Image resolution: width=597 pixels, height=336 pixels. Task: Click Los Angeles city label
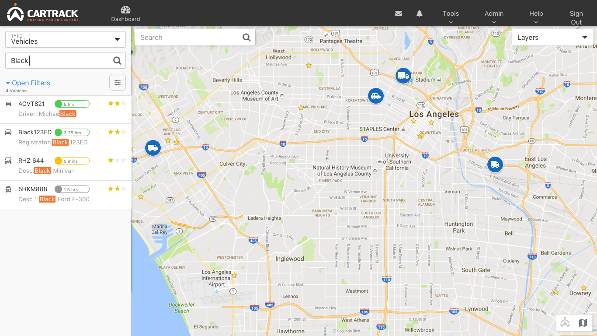434,114
